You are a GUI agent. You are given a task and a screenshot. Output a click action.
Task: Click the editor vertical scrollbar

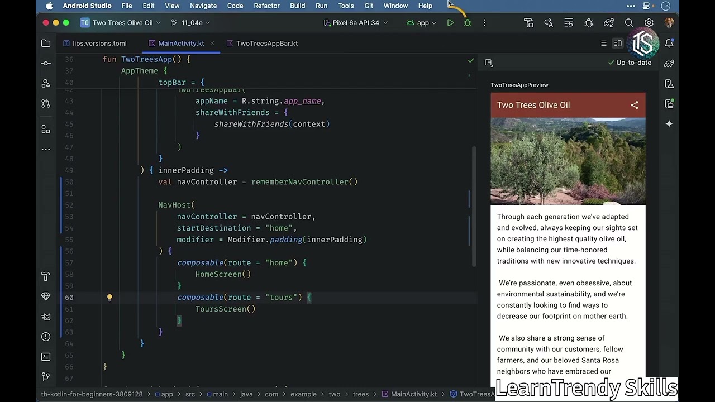(x=475, y=207)
